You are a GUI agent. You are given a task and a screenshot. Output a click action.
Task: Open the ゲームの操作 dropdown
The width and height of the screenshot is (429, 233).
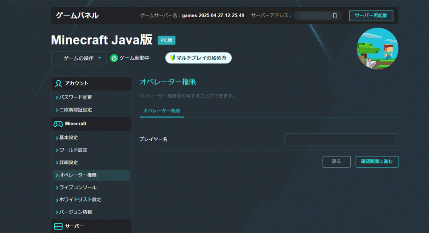79,58
